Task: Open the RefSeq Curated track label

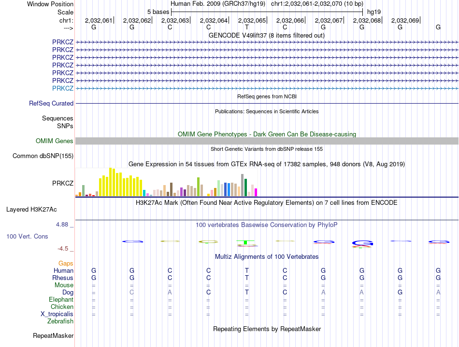Action: (51, 104)
